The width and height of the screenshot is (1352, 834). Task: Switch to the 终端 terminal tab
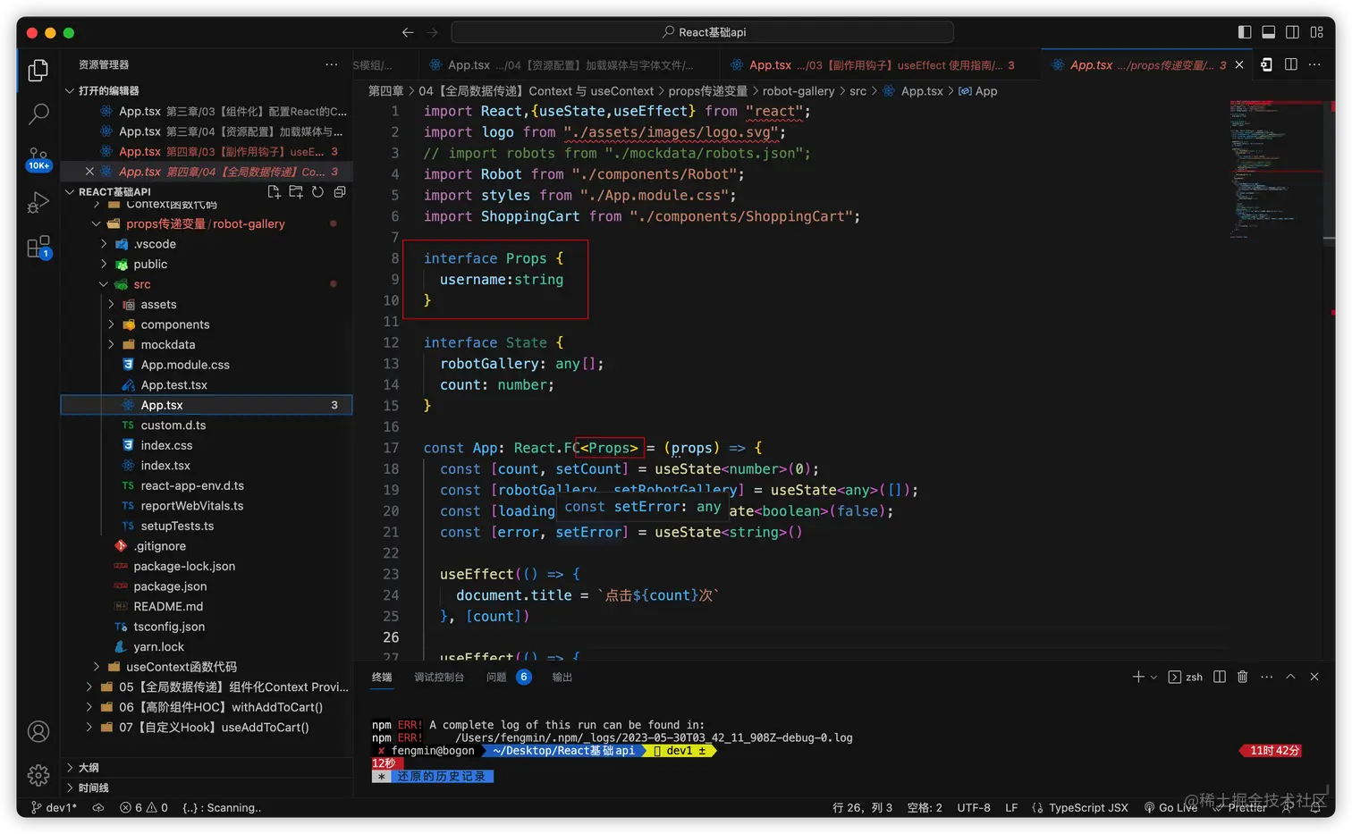point(382,677)
